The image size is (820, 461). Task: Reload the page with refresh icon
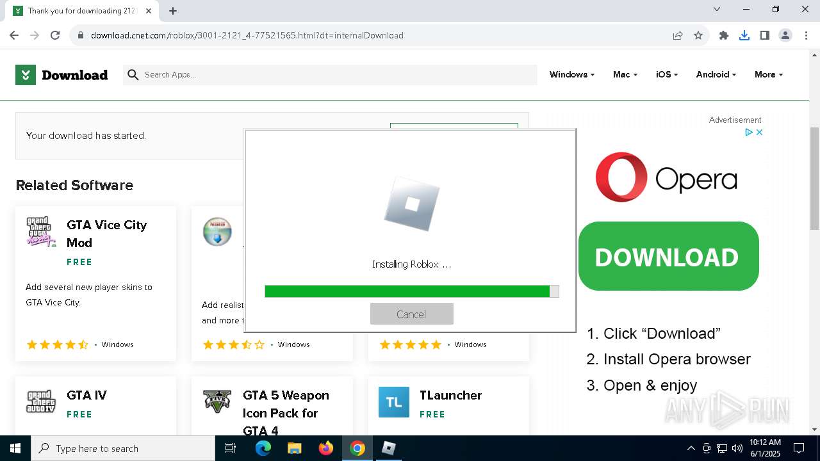pos(55,35)
